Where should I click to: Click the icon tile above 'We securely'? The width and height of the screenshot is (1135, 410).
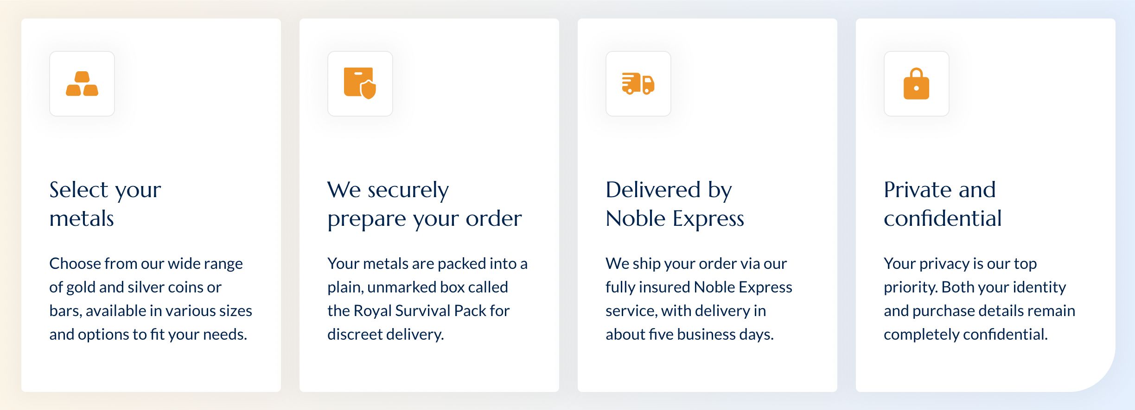360,84
